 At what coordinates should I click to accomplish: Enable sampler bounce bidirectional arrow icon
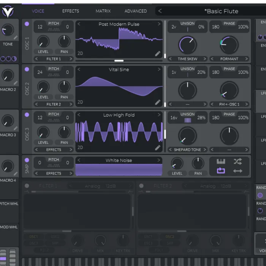238,171
